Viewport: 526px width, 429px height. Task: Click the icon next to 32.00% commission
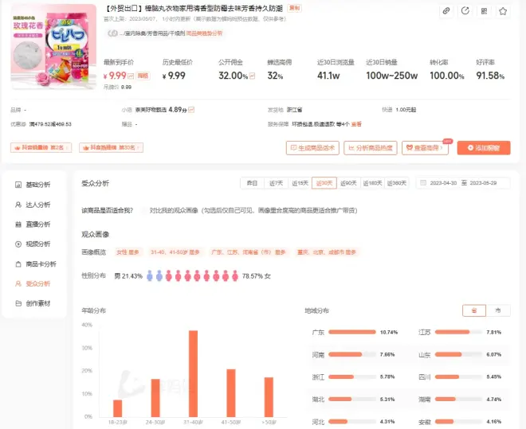pyautogui.click(x=253, y=76)
